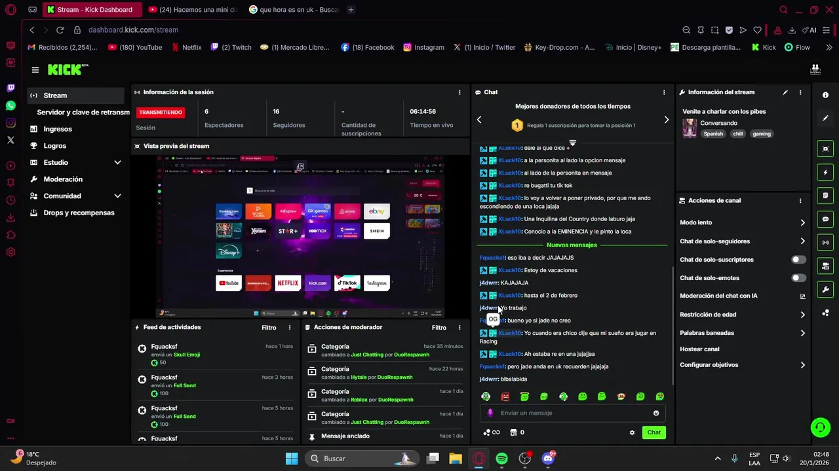Click the channel points infinity counter

click(x=492, y=432)
